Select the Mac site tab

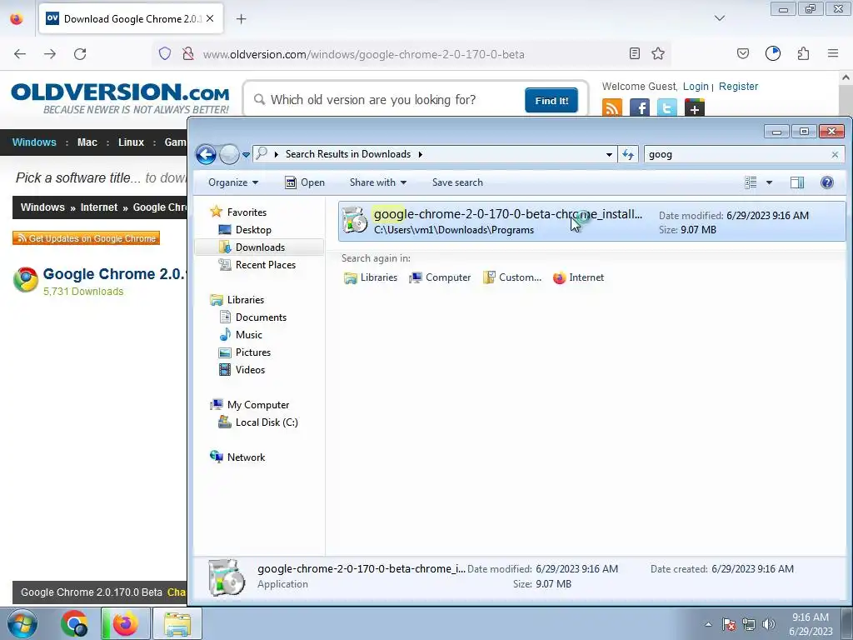(87, 142)
